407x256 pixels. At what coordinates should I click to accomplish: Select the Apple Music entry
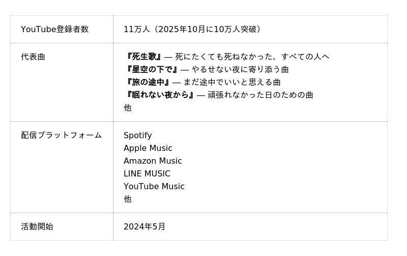pos(148,148)
